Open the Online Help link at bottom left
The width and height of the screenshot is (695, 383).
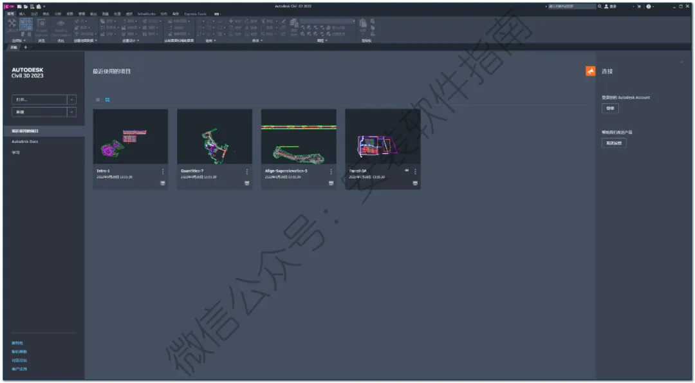[19, 352]
